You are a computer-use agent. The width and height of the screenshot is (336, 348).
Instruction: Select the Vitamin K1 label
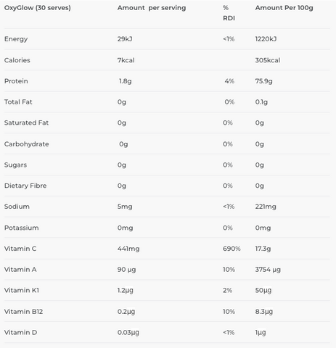pyautogui.click(x=22, y=290)
